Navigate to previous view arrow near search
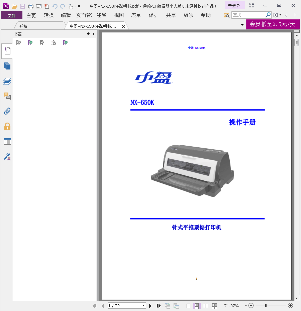This screenshot has width=301, height=311. 286,15
